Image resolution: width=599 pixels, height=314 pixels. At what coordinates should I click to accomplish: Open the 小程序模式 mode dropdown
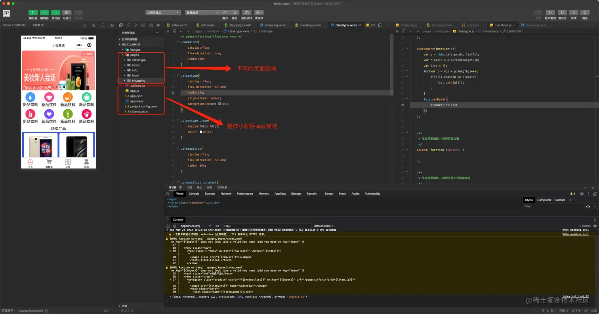pyautogui.click(x=163, y=13)
